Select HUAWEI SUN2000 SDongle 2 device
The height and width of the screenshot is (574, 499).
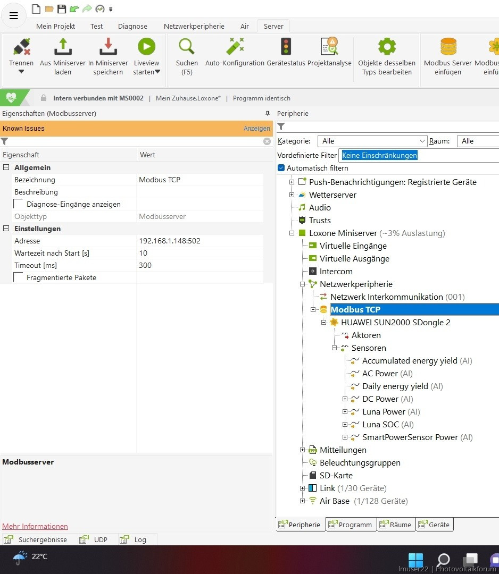(x=396, y=322)
